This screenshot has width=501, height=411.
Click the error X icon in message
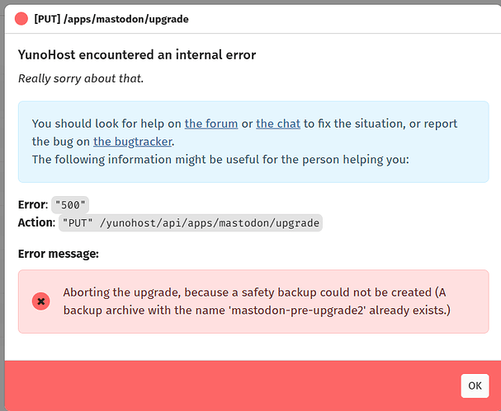click(x=41, y=301)
